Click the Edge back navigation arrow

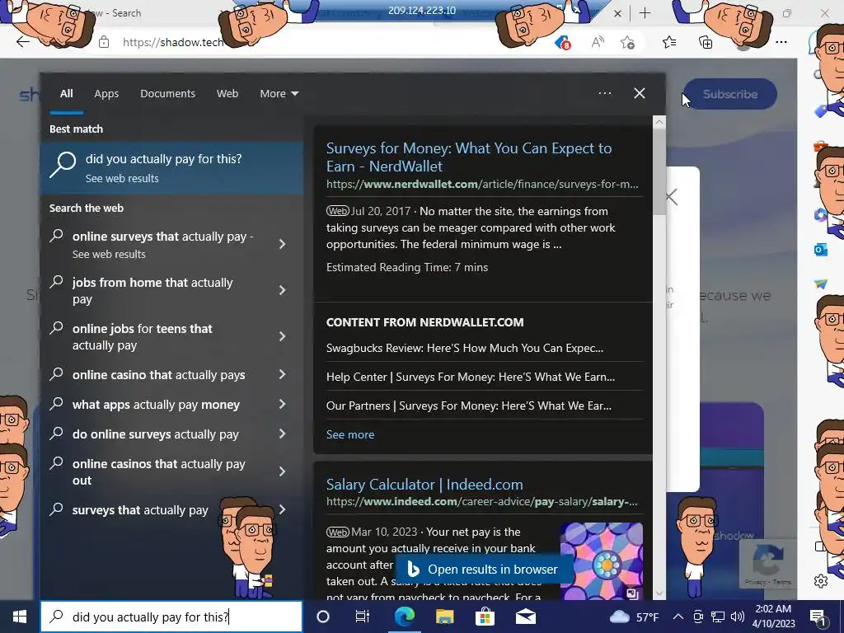pyautogui.click(x=22, y=42)
